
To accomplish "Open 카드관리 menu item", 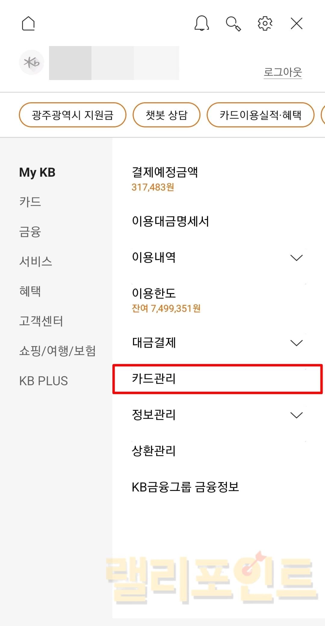I will pyautogui.click(x=154, y=379).
